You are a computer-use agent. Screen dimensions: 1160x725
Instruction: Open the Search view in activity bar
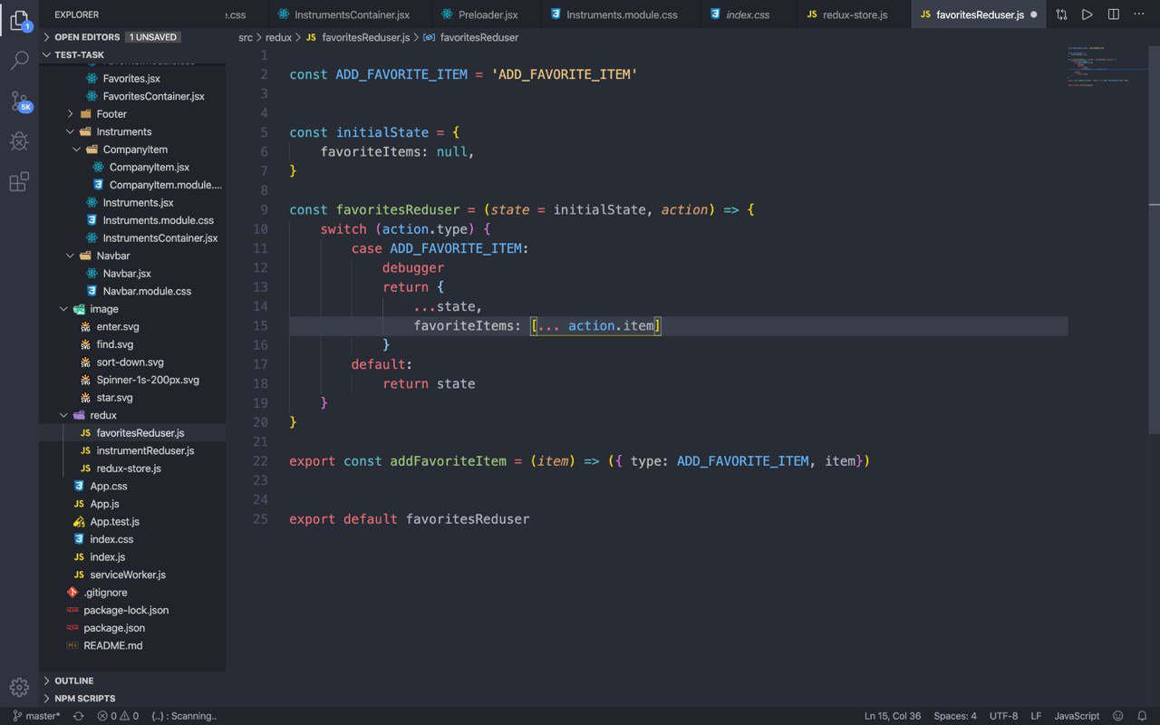[19, 61]
